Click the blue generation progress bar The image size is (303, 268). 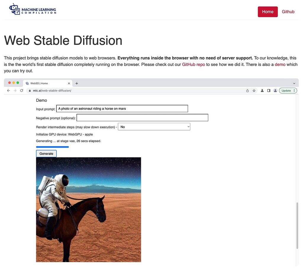[52, 147]
